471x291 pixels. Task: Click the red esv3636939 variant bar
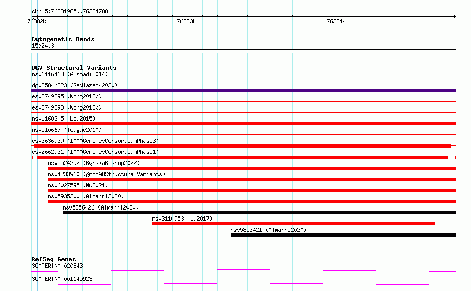243,146
